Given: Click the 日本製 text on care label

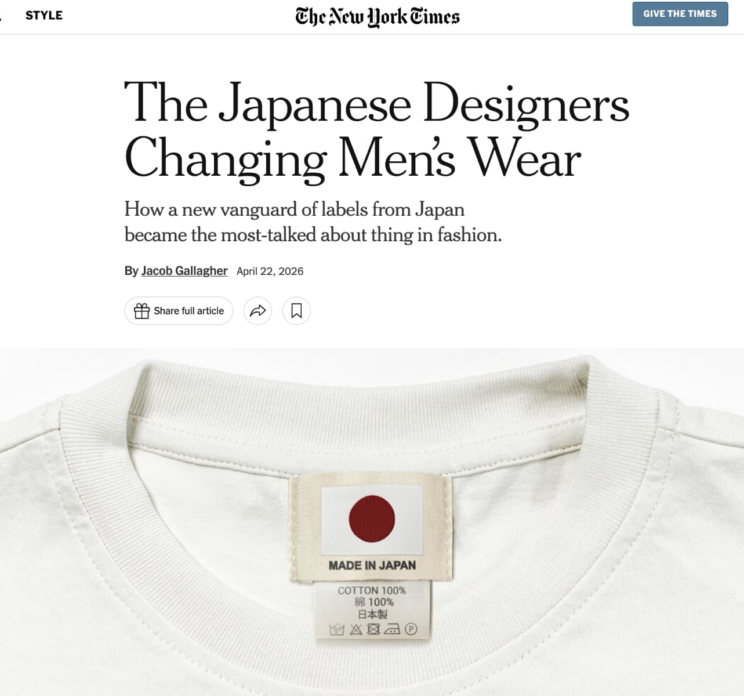Looking at the screenshot, I should click(x=372, y=615).
